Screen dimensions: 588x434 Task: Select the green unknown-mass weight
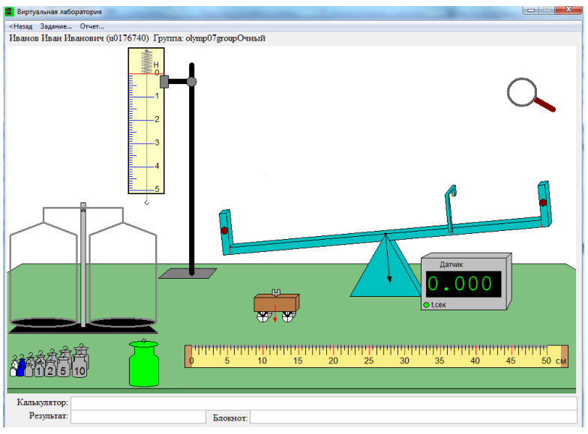click(144, 363)
